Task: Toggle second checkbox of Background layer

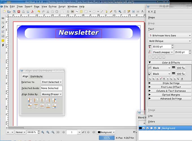Action: (x=148, y=128)
